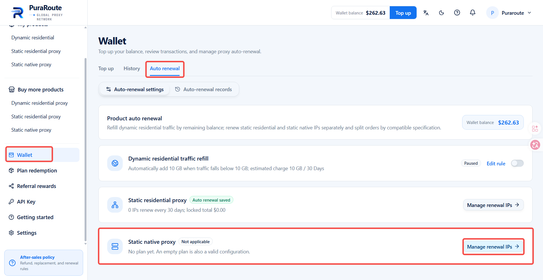The width and height of the screenshot is (543, 280).
Task: Click the sidebar scroll up arrow
Action: [85, 27]
